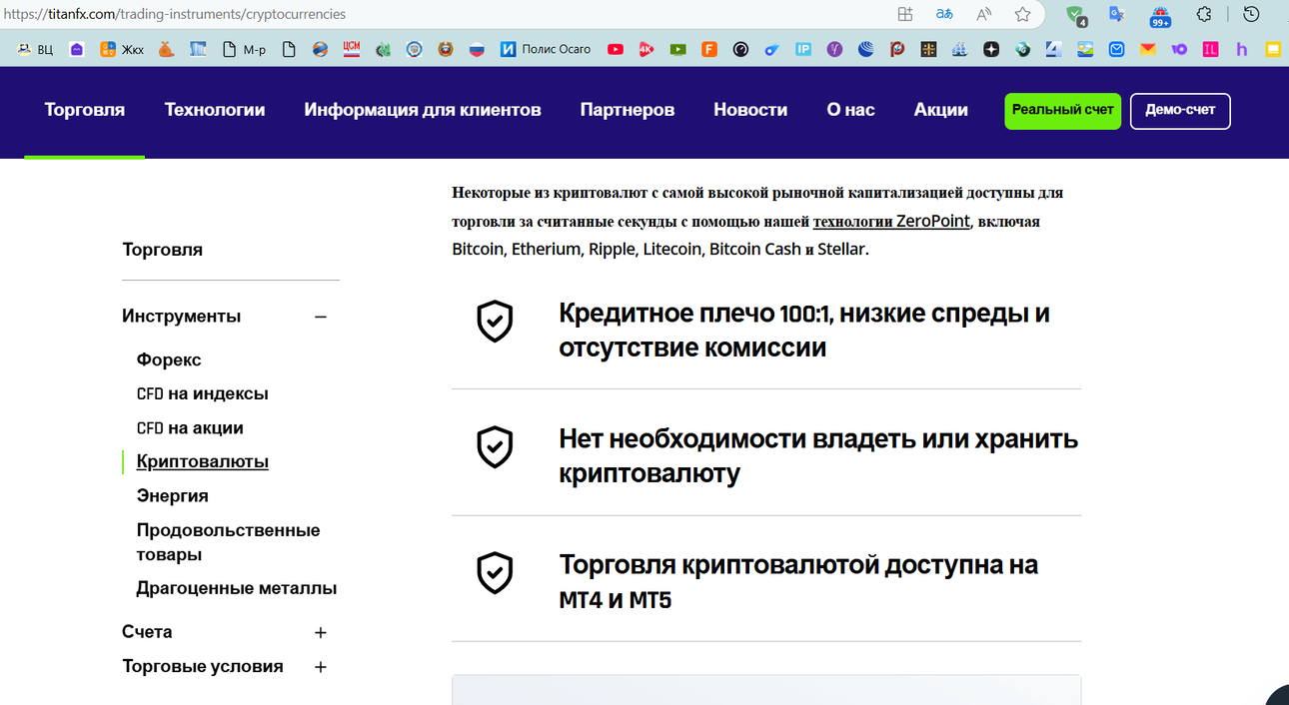Image resolution: width=1289 pixels, height=705 pixels.
Task: Open the purple ЮMoney bookmark icon
Action: (x=1179, y=49)
